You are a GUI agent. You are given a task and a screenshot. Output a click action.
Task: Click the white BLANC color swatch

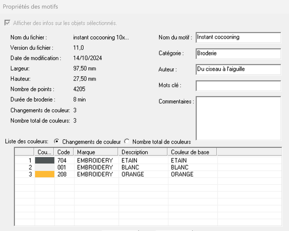coord(45,167)
